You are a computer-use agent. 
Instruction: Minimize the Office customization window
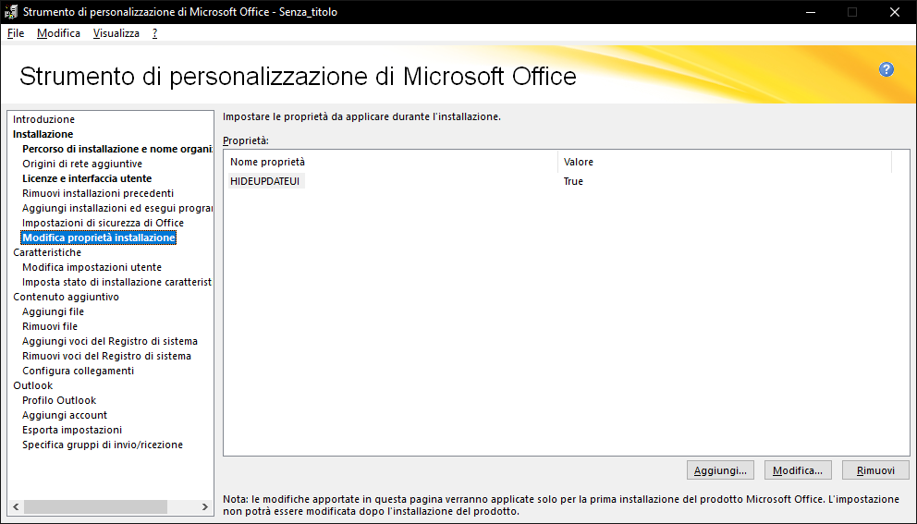coord(810,12)
